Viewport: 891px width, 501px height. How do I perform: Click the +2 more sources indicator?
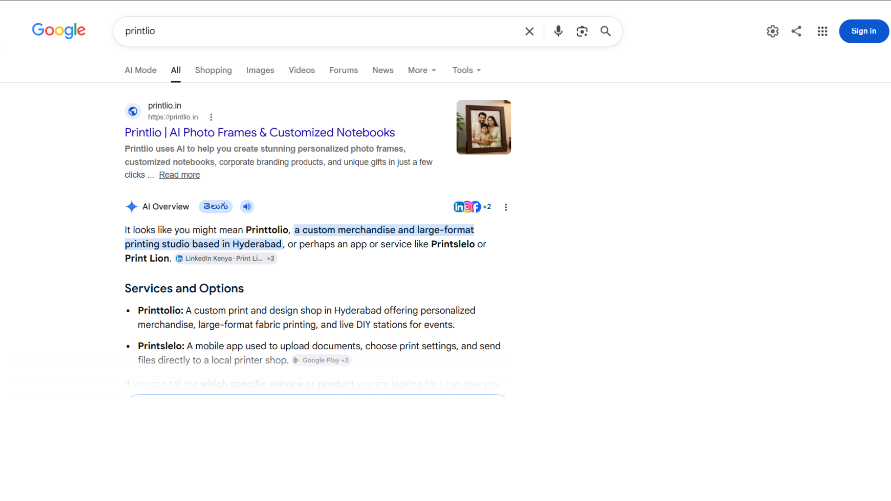[x=487, y=207]
